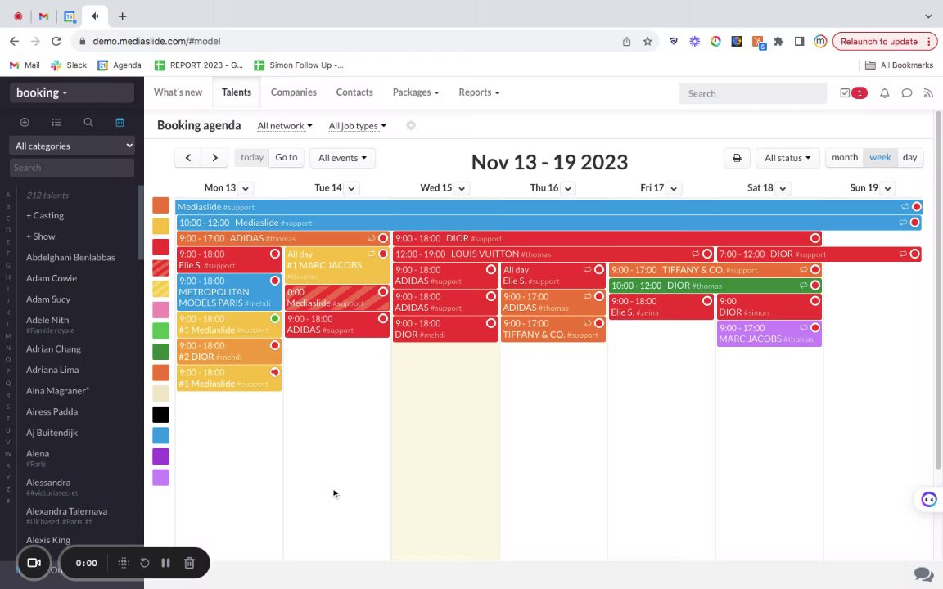Open the All categories dropdown

point(71,146)
